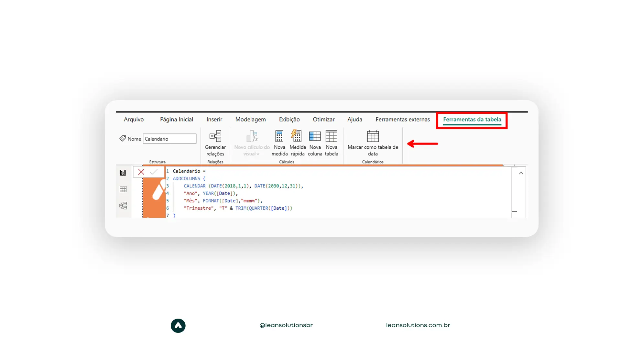This screenshot has height=349, width=621.
Task: Click the "Trimestre" line in the formula
Action: (238, 208)
